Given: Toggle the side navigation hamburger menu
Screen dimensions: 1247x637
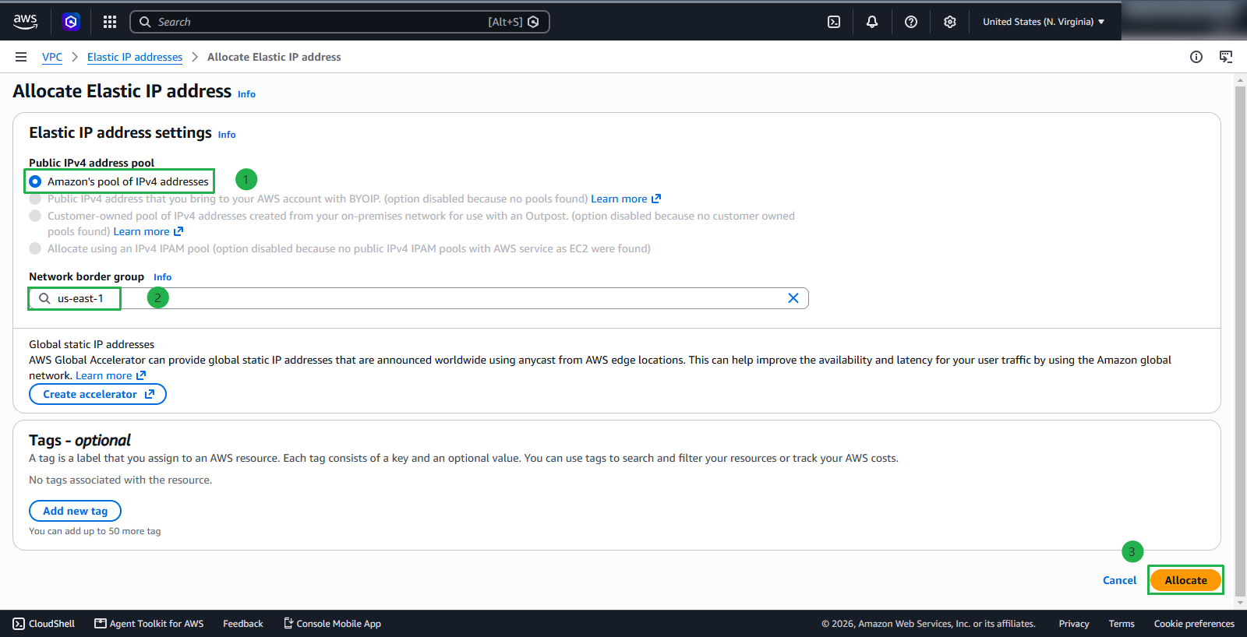Looking at the screenshot, I should coord(21,57).
